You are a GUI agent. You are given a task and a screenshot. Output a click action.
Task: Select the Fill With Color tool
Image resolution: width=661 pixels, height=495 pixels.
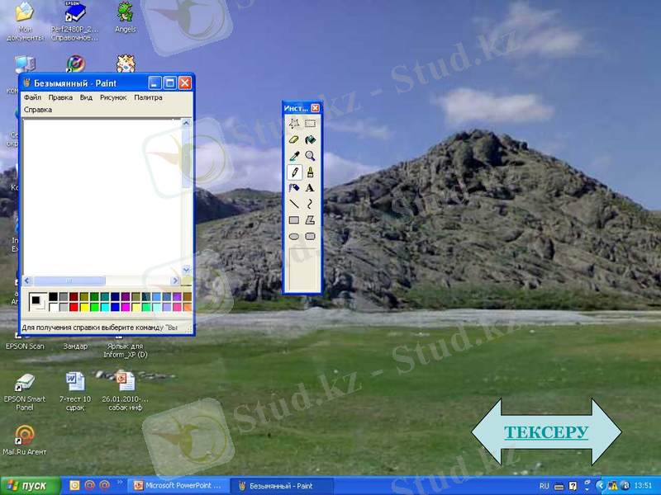310,140
